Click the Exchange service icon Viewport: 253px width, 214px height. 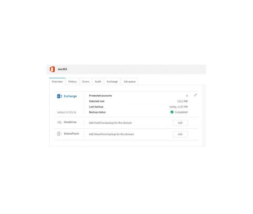tap(59, 96)
